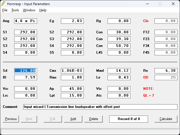Select the Lrc input field
This screenshot has width=180, height=135.
[x=25, y=95]
